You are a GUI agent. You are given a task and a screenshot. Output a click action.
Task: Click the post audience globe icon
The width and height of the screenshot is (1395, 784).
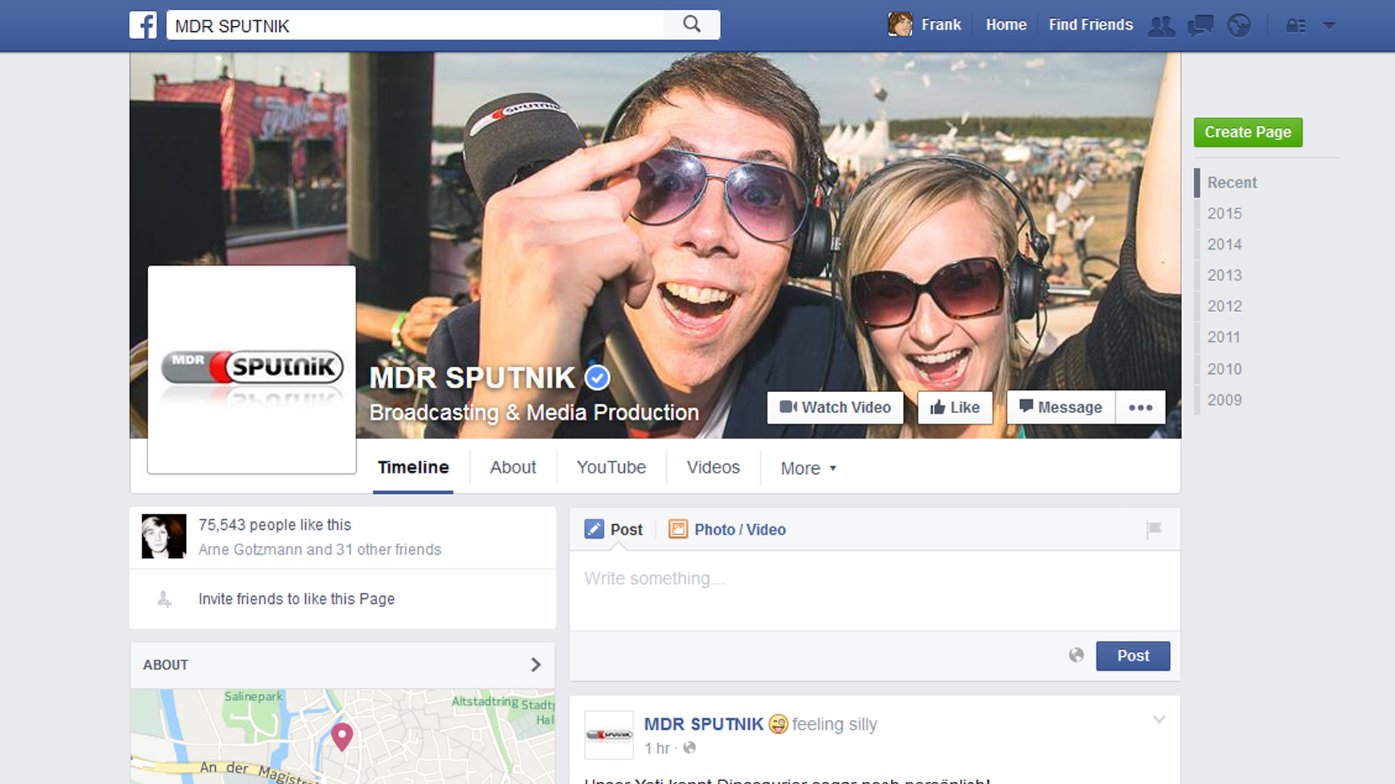point(1076,656)
